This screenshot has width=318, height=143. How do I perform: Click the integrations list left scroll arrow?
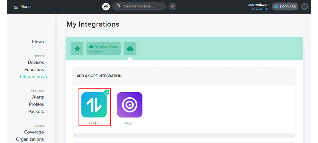click(x=75, y=135)
